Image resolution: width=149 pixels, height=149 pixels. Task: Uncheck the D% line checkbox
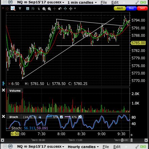[61, 117]
